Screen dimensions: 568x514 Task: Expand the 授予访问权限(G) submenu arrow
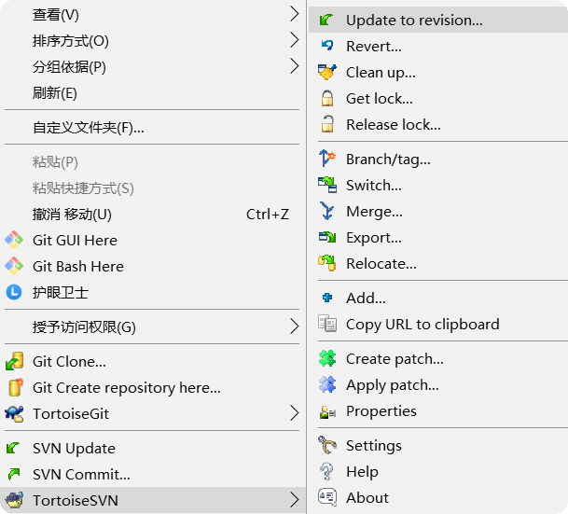point(295,326)
